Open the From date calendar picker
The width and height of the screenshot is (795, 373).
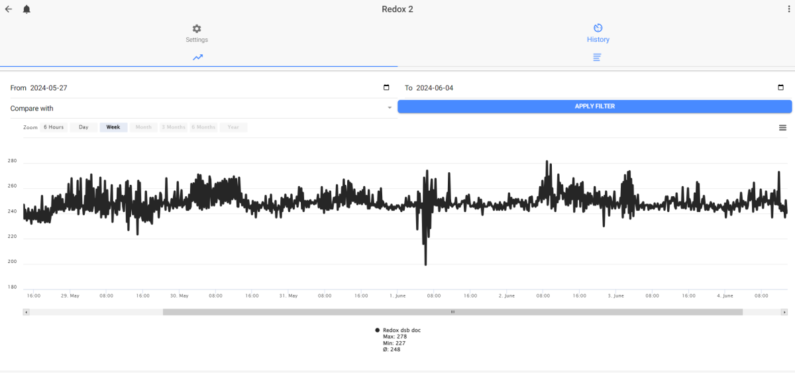pyautogui.click(x=386, y=87)
